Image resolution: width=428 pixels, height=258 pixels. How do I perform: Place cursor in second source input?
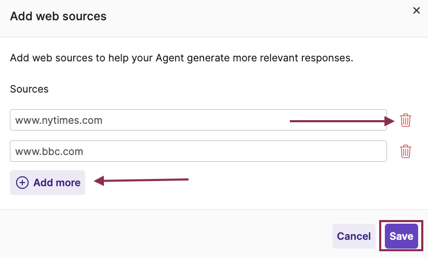[198, 151]
